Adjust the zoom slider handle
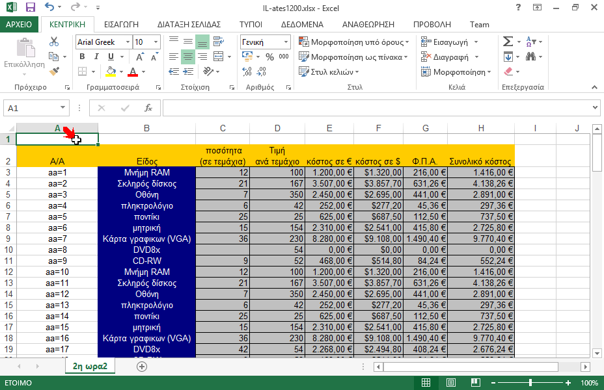The image size is (604, 390). coord(530,383)
